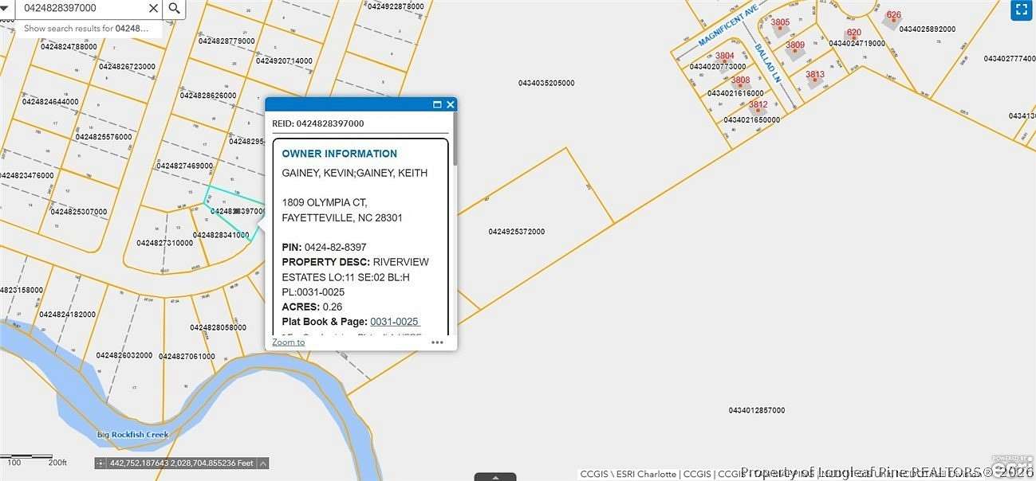
Task: Clear the search box using the X icon
Action: pos(153,9)
